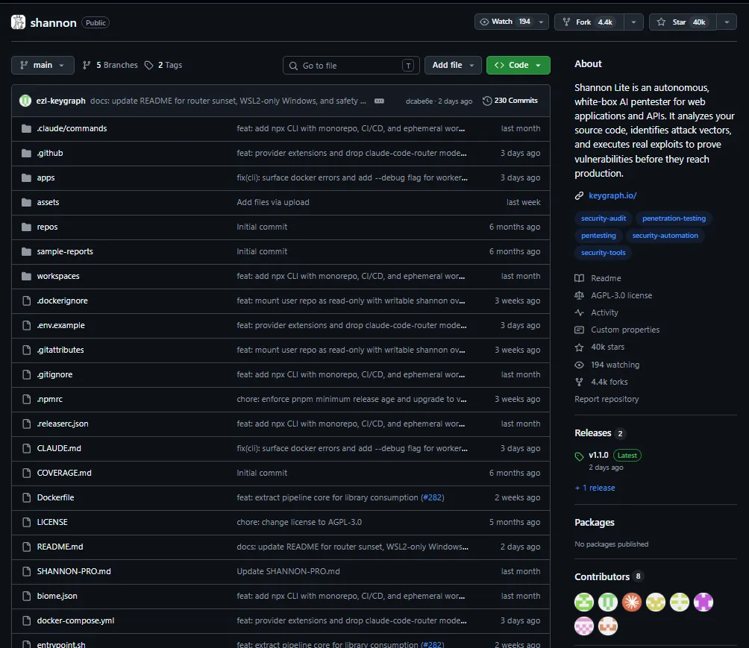Image resolution: width=749 pixels, height=648 pixels.
Task: Fork the repository with the Fork button
Action: pos(588,22)
